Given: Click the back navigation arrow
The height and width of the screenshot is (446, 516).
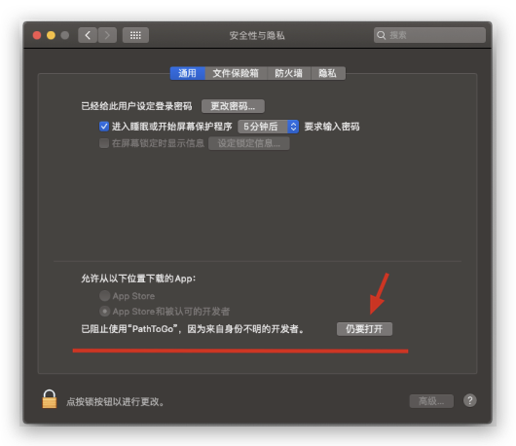Looking at the screenshot, I should [88, 35].
